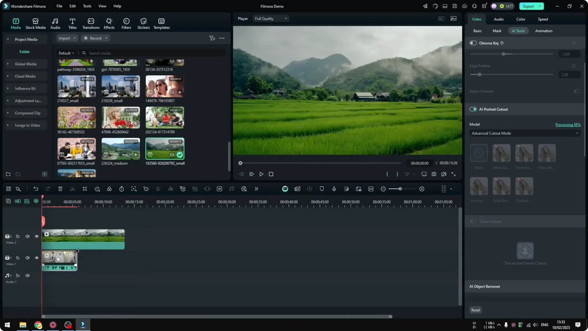Select the 226324_medium media thumbnail
Viewport: 588px width, 331px height.
coord(120,149)
